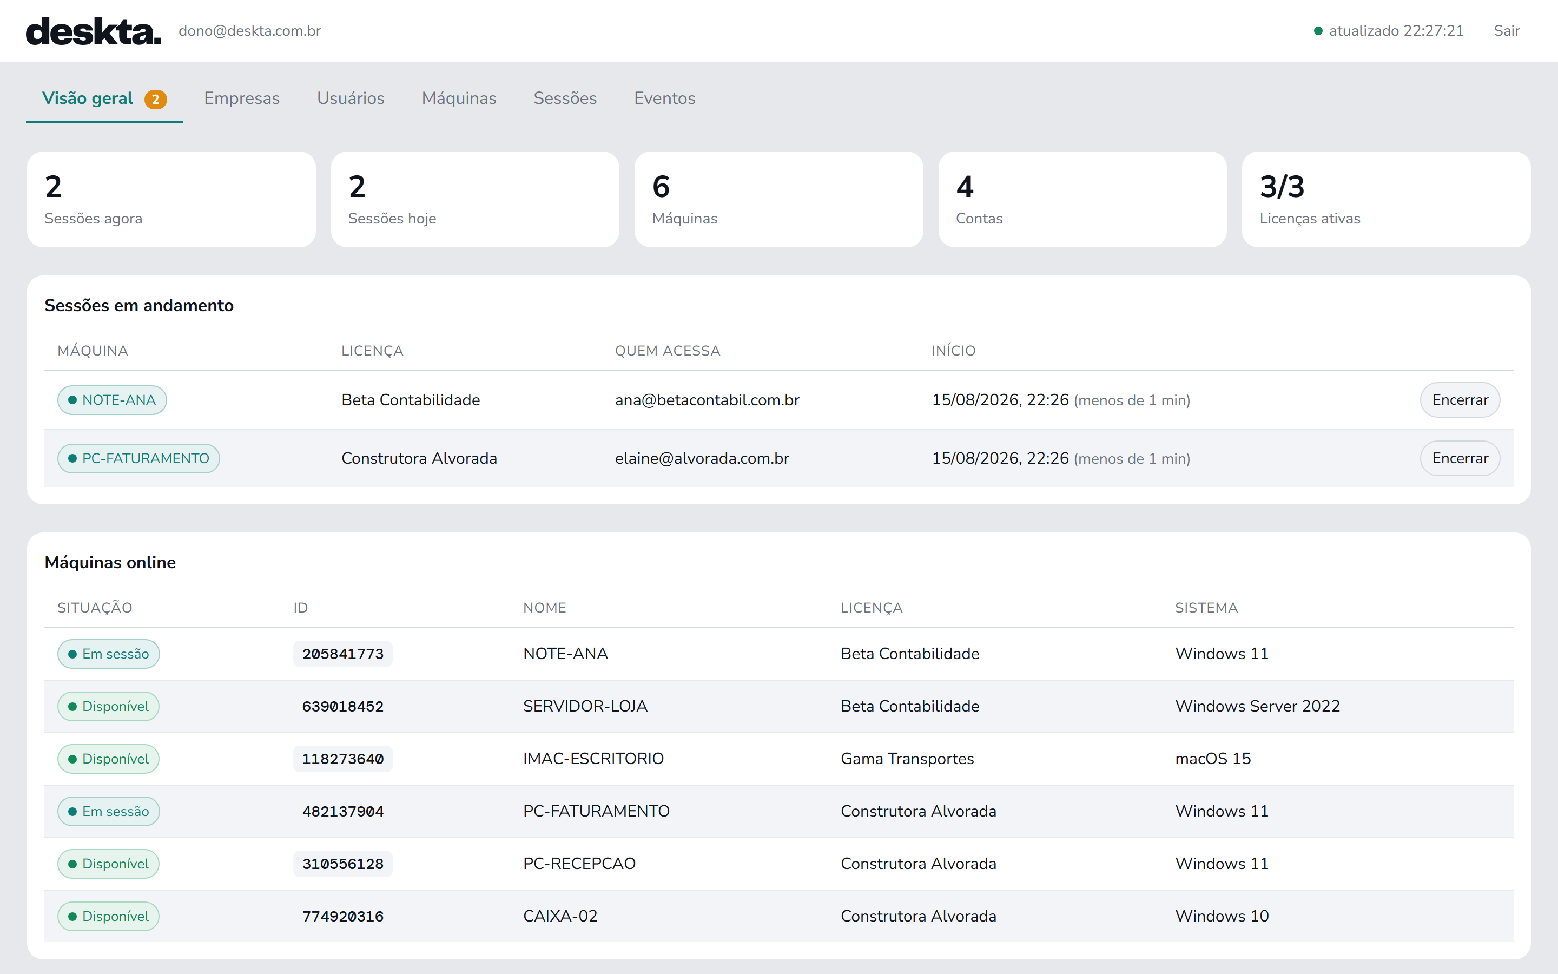Click the macOS 15 system cell
1558x974 pixels.
coord(1213,759)
